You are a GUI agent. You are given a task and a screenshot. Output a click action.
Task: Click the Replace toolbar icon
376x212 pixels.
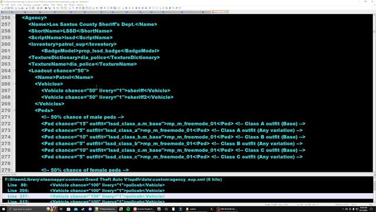49,8
